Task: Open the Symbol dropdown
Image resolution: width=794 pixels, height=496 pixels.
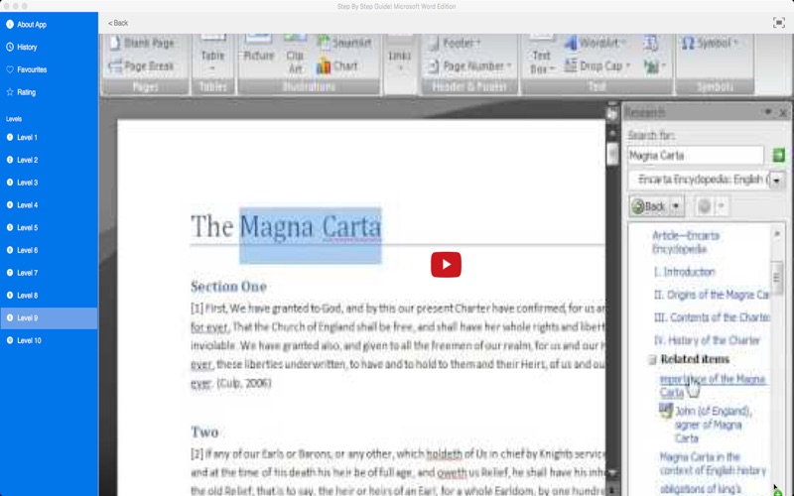Action: [x=710, y=43]
